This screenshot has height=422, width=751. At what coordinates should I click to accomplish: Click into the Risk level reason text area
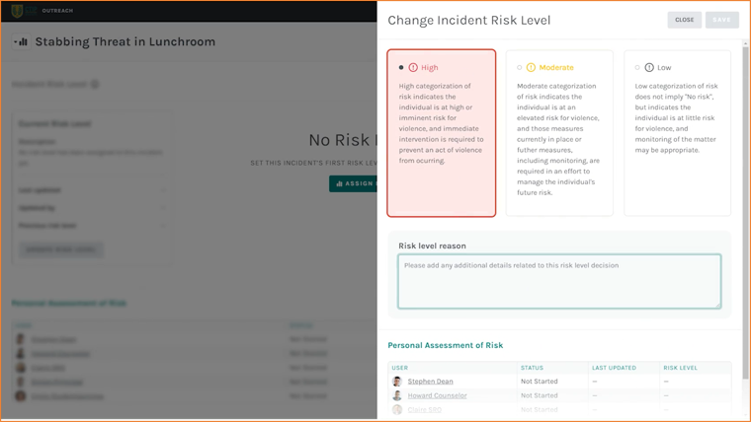pyautogui.click(x=559, y=281)
